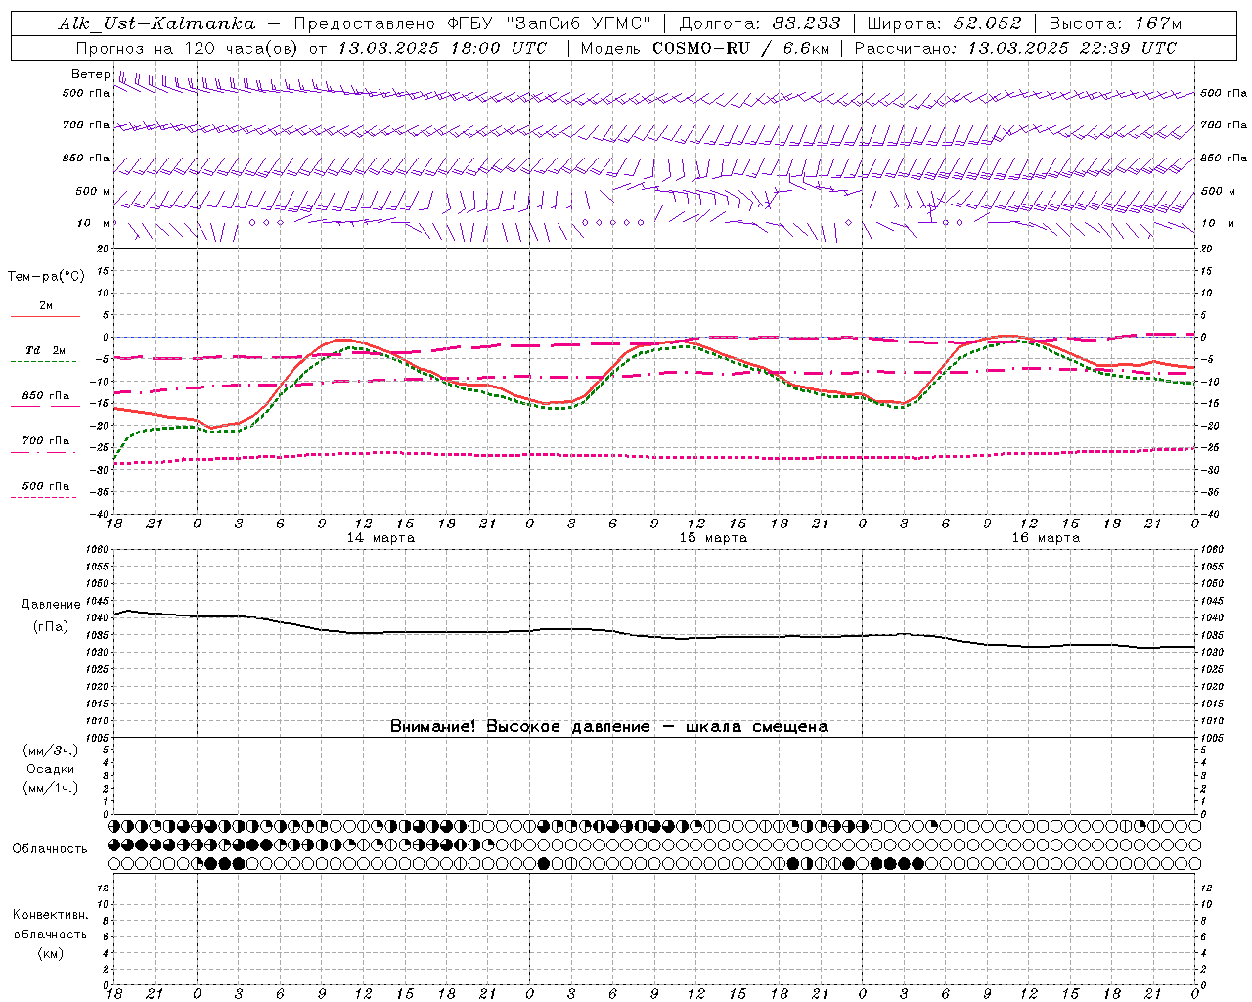Image resolution: width=1252 pixels, height=1002 pixels.
Task: Click the Ветер section label
Action: tap(90, 74)
